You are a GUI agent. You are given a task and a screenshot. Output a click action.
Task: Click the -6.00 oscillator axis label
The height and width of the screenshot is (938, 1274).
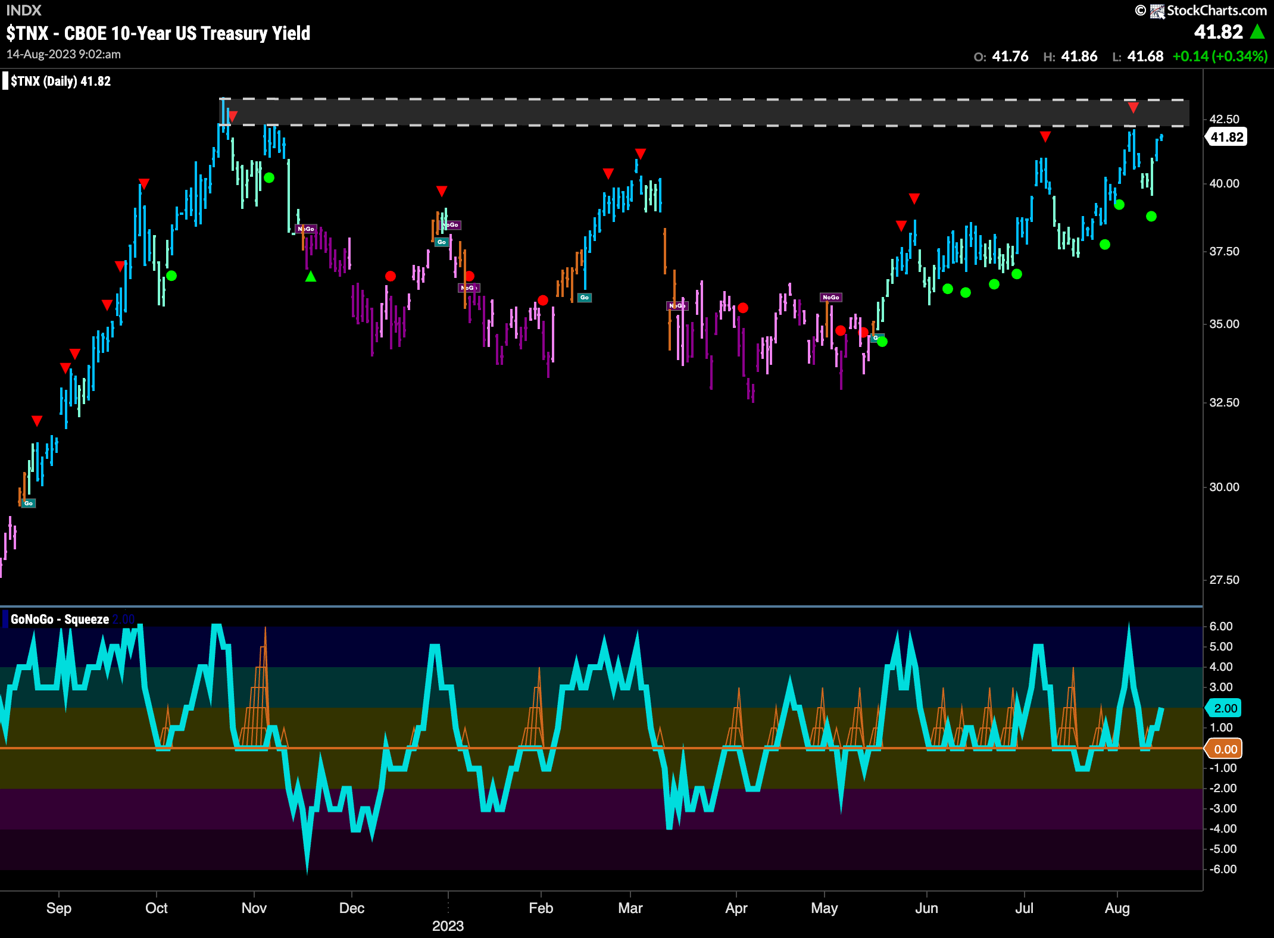tap(1223, 869)
